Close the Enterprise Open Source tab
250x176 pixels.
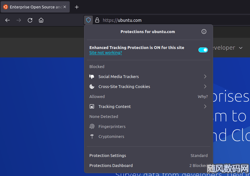click(x=65, y=7)
